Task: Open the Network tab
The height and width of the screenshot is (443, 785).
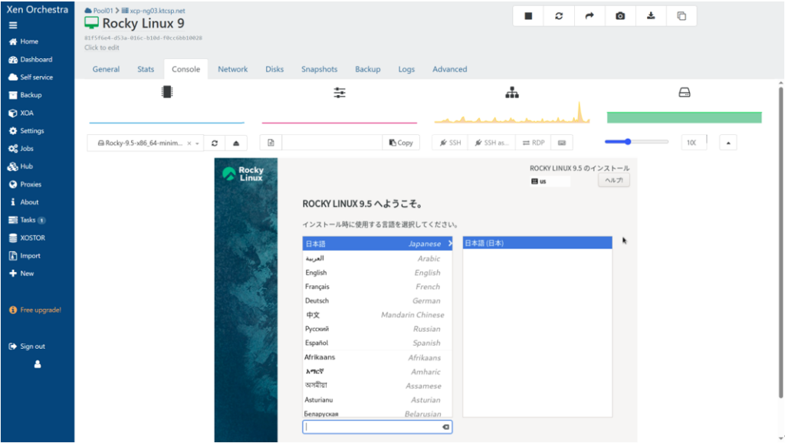Action: click(232, 69)
